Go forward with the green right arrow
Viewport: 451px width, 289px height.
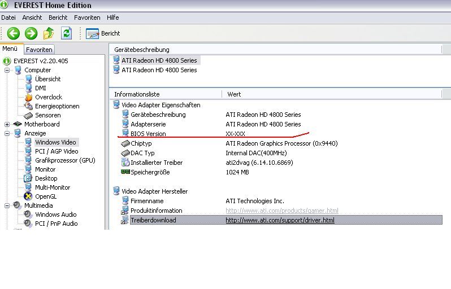31,33
